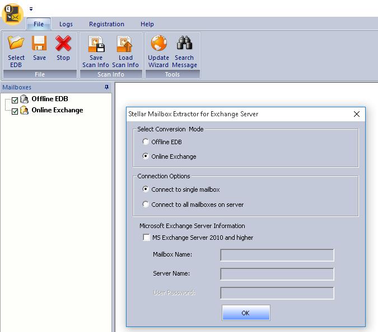Select the Offline EDB tree item label
The height and width of the screenshot is (332, 378).
click(50, 99)
